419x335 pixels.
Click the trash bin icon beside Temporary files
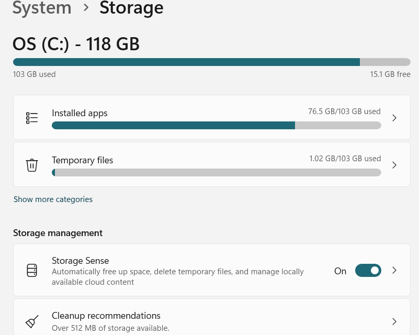32,164
